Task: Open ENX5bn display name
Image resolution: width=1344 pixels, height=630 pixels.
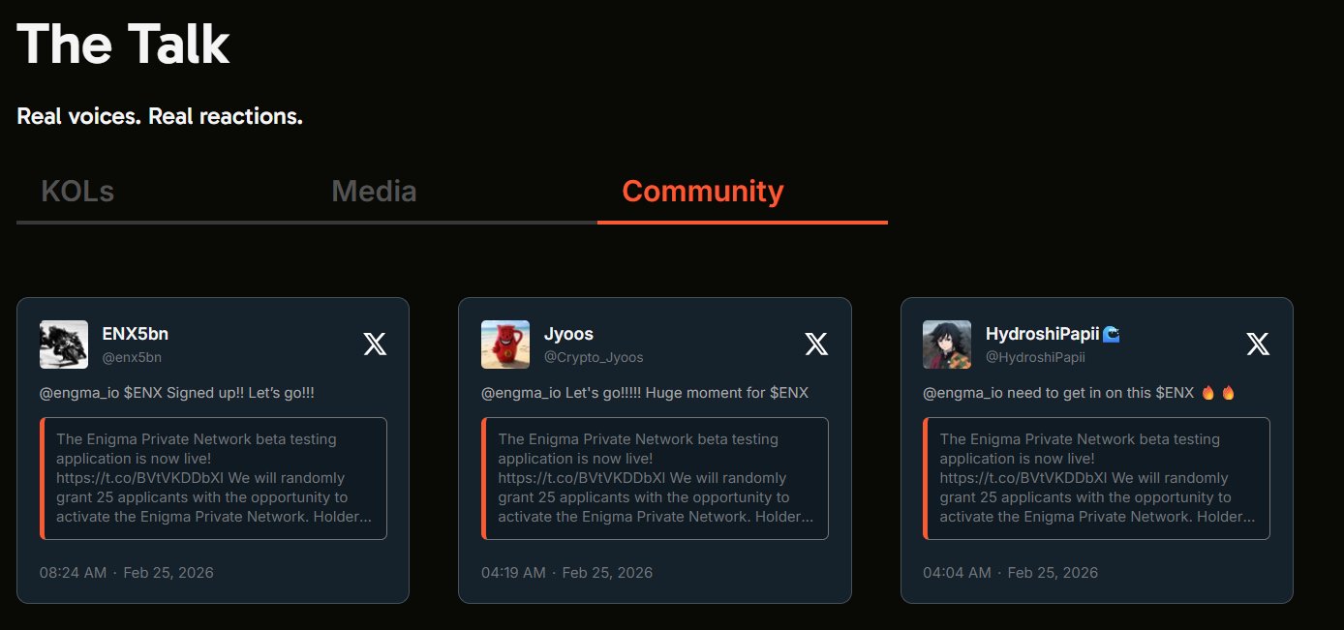Action: [x=136, y=334]
